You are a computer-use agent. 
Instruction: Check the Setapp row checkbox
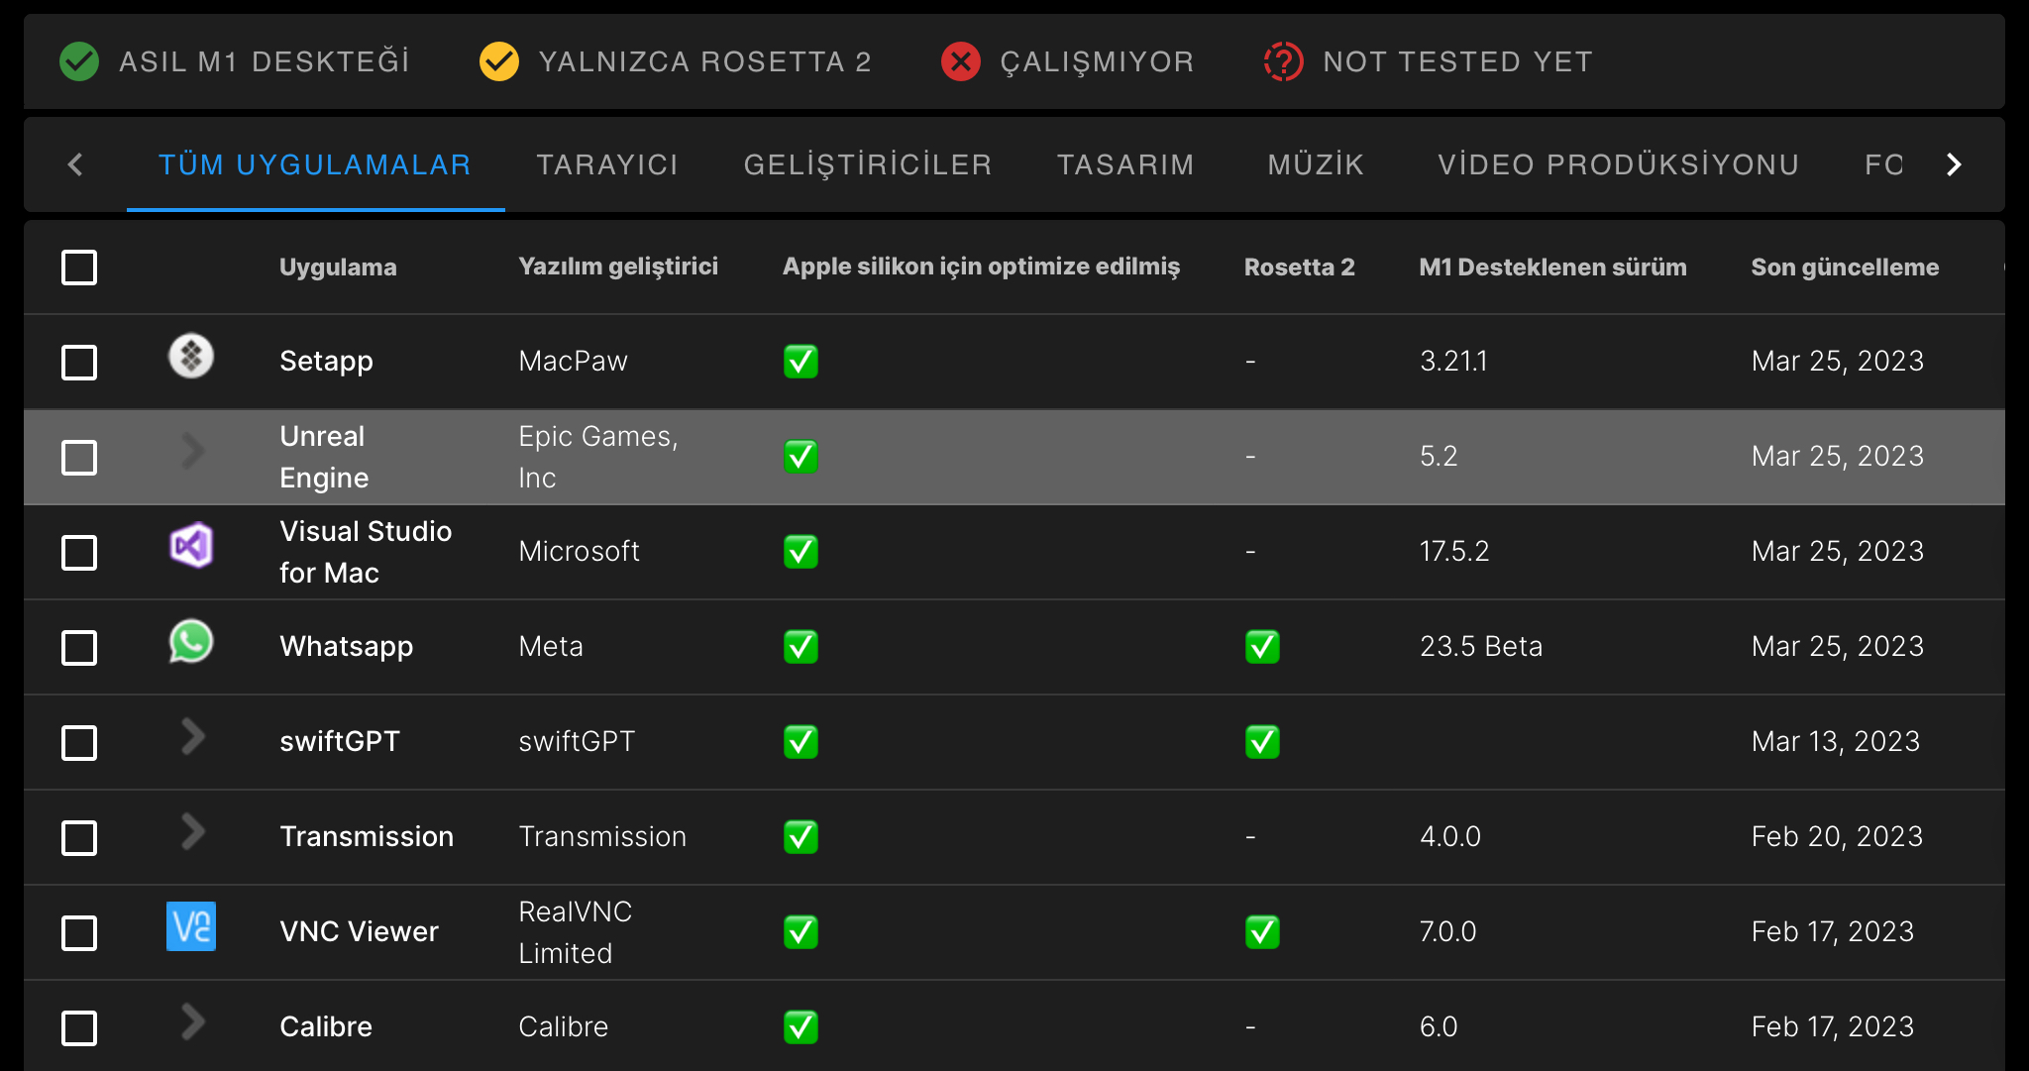[x=79, y=363]
